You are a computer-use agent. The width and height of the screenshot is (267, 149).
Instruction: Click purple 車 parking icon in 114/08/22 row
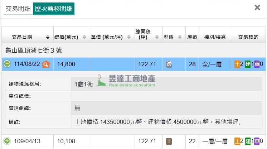point(257,64)
